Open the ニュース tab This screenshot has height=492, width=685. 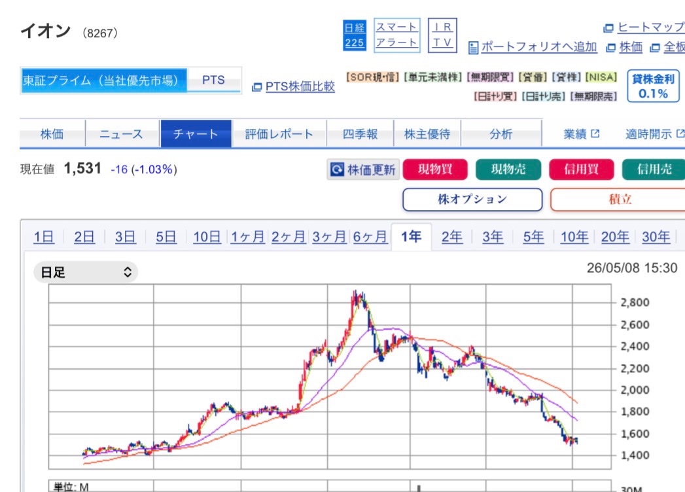click(122, 133)
